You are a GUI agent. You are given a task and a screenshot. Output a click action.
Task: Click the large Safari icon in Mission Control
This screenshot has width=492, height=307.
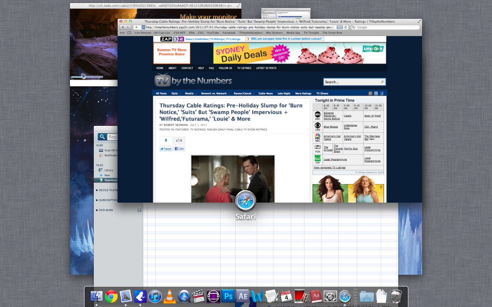click(x=246, y=201)
